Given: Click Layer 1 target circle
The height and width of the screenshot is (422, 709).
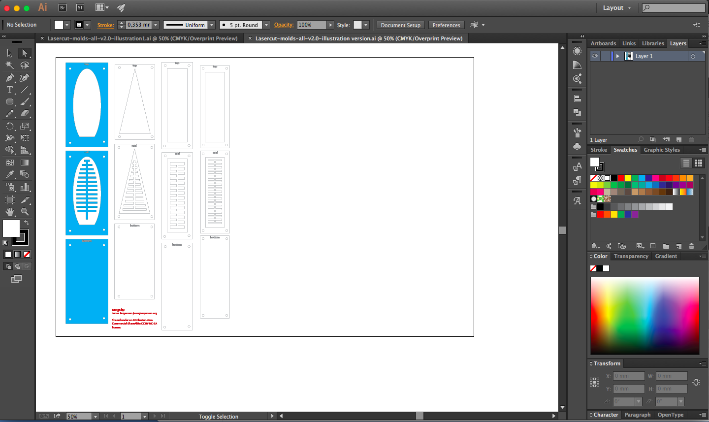Looking at the screenshot, I should [693, 56].
